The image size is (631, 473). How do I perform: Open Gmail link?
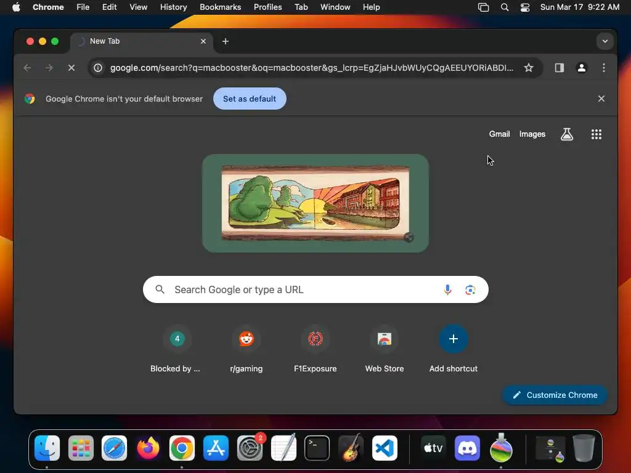click(499, 134)
